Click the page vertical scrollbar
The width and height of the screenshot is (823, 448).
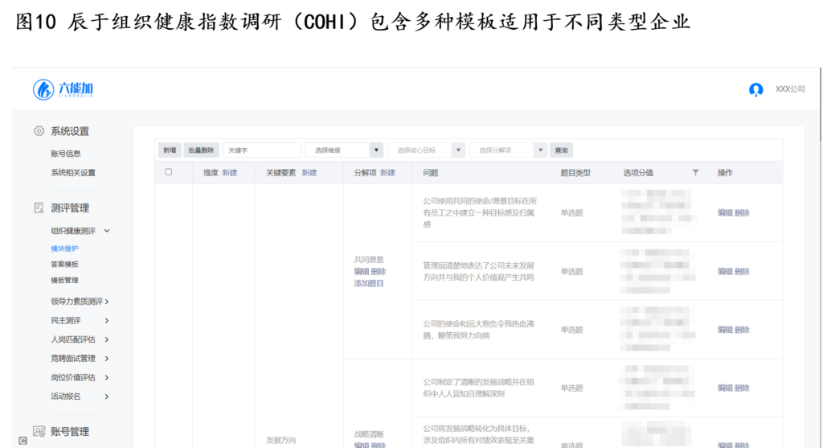pos(820,105)
